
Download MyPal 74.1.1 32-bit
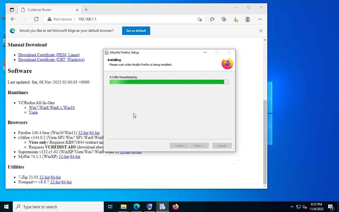click(64, 157)
